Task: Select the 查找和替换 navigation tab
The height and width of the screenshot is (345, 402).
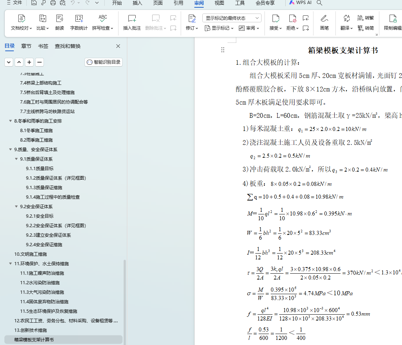Action: [68, 46]
